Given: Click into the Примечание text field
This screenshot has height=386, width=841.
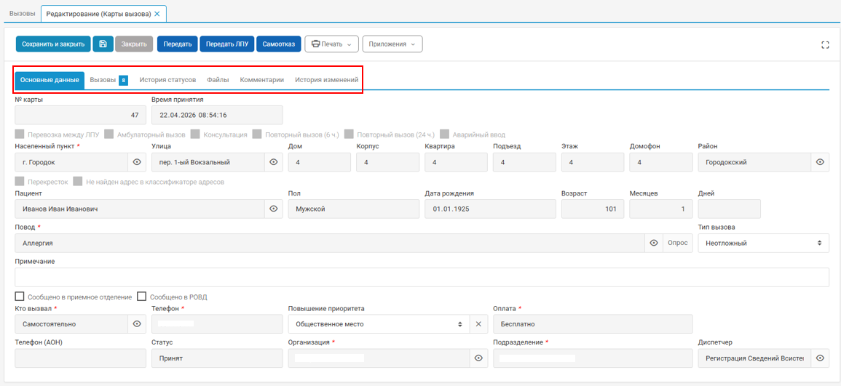Looking at the screenshot, I should tap(422, 277).
